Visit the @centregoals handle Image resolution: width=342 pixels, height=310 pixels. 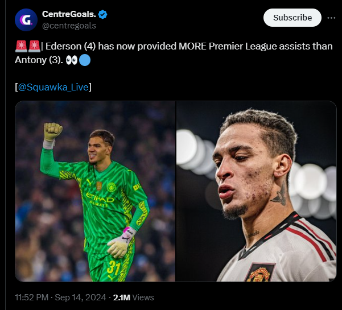click(x=69, y=26)
